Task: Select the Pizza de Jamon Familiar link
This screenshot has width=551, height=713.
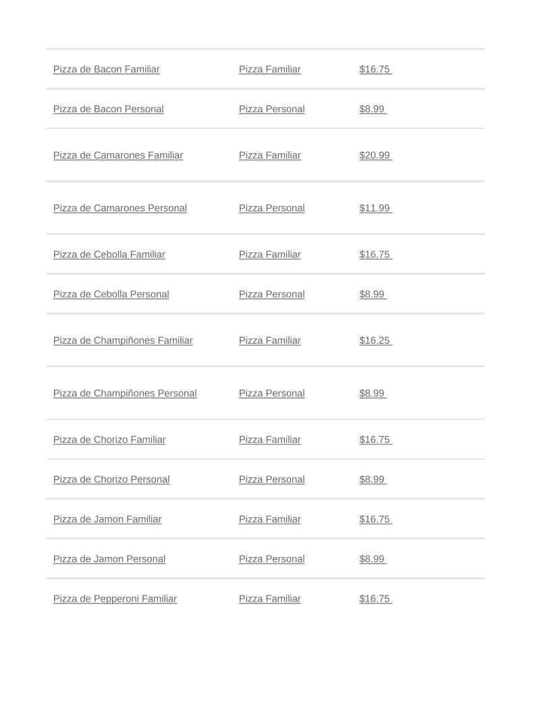Action: point(107,519)
